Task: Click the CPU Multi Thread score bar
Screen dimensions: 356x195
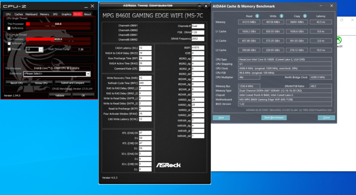Action: click(x=58, y=39)
